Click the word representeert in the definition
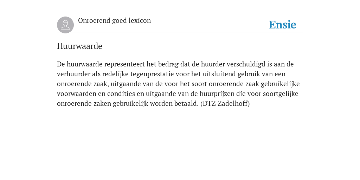360x180 pixels. (125, 64)
